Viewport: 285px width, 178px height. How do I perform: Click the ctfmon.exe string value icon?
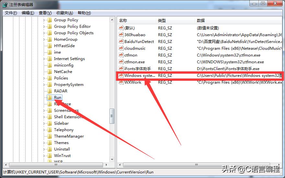coord(121,62)
